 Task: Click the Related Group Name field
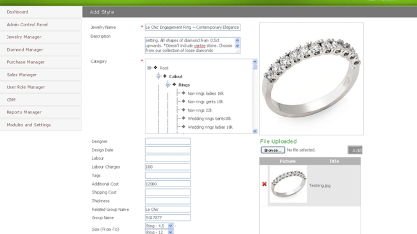168,209
